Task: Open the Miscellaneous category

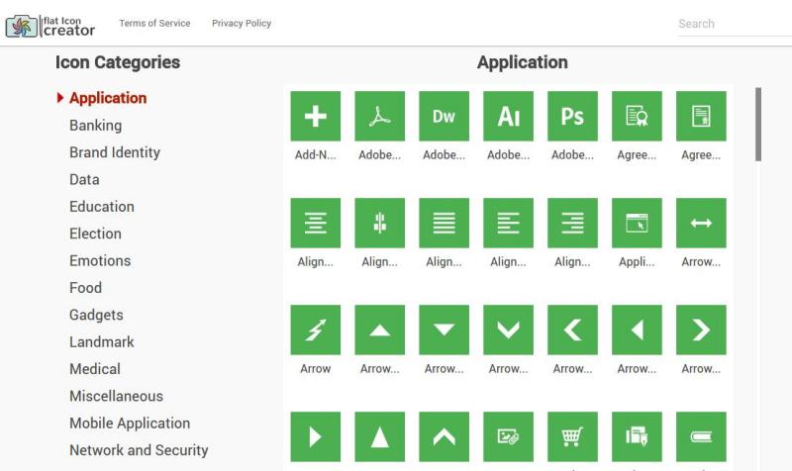Action: [116, 396]
